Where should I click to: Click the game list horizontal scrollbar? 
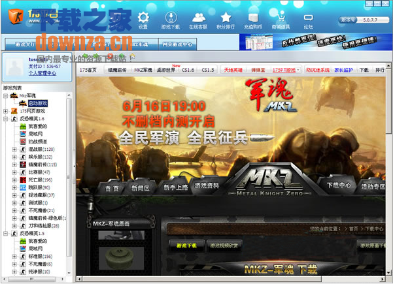[32, 279]
